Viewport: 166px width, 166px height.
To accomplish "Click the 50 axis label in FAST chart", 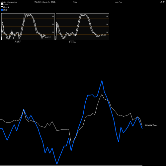I will click(53, 24).
